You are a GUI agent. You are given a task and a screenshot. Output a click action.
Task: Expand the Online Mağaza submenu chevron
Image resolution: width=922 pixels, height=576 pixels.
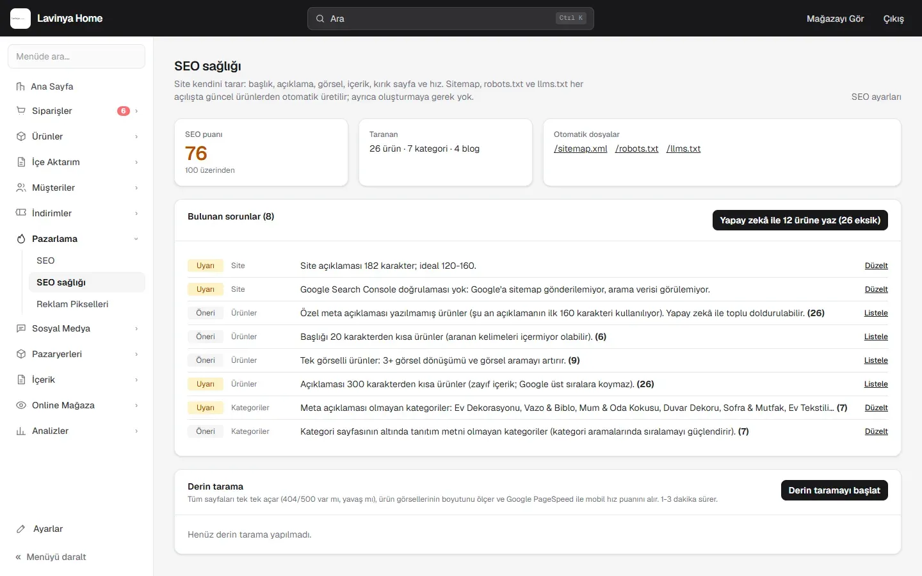click(136, 405)
